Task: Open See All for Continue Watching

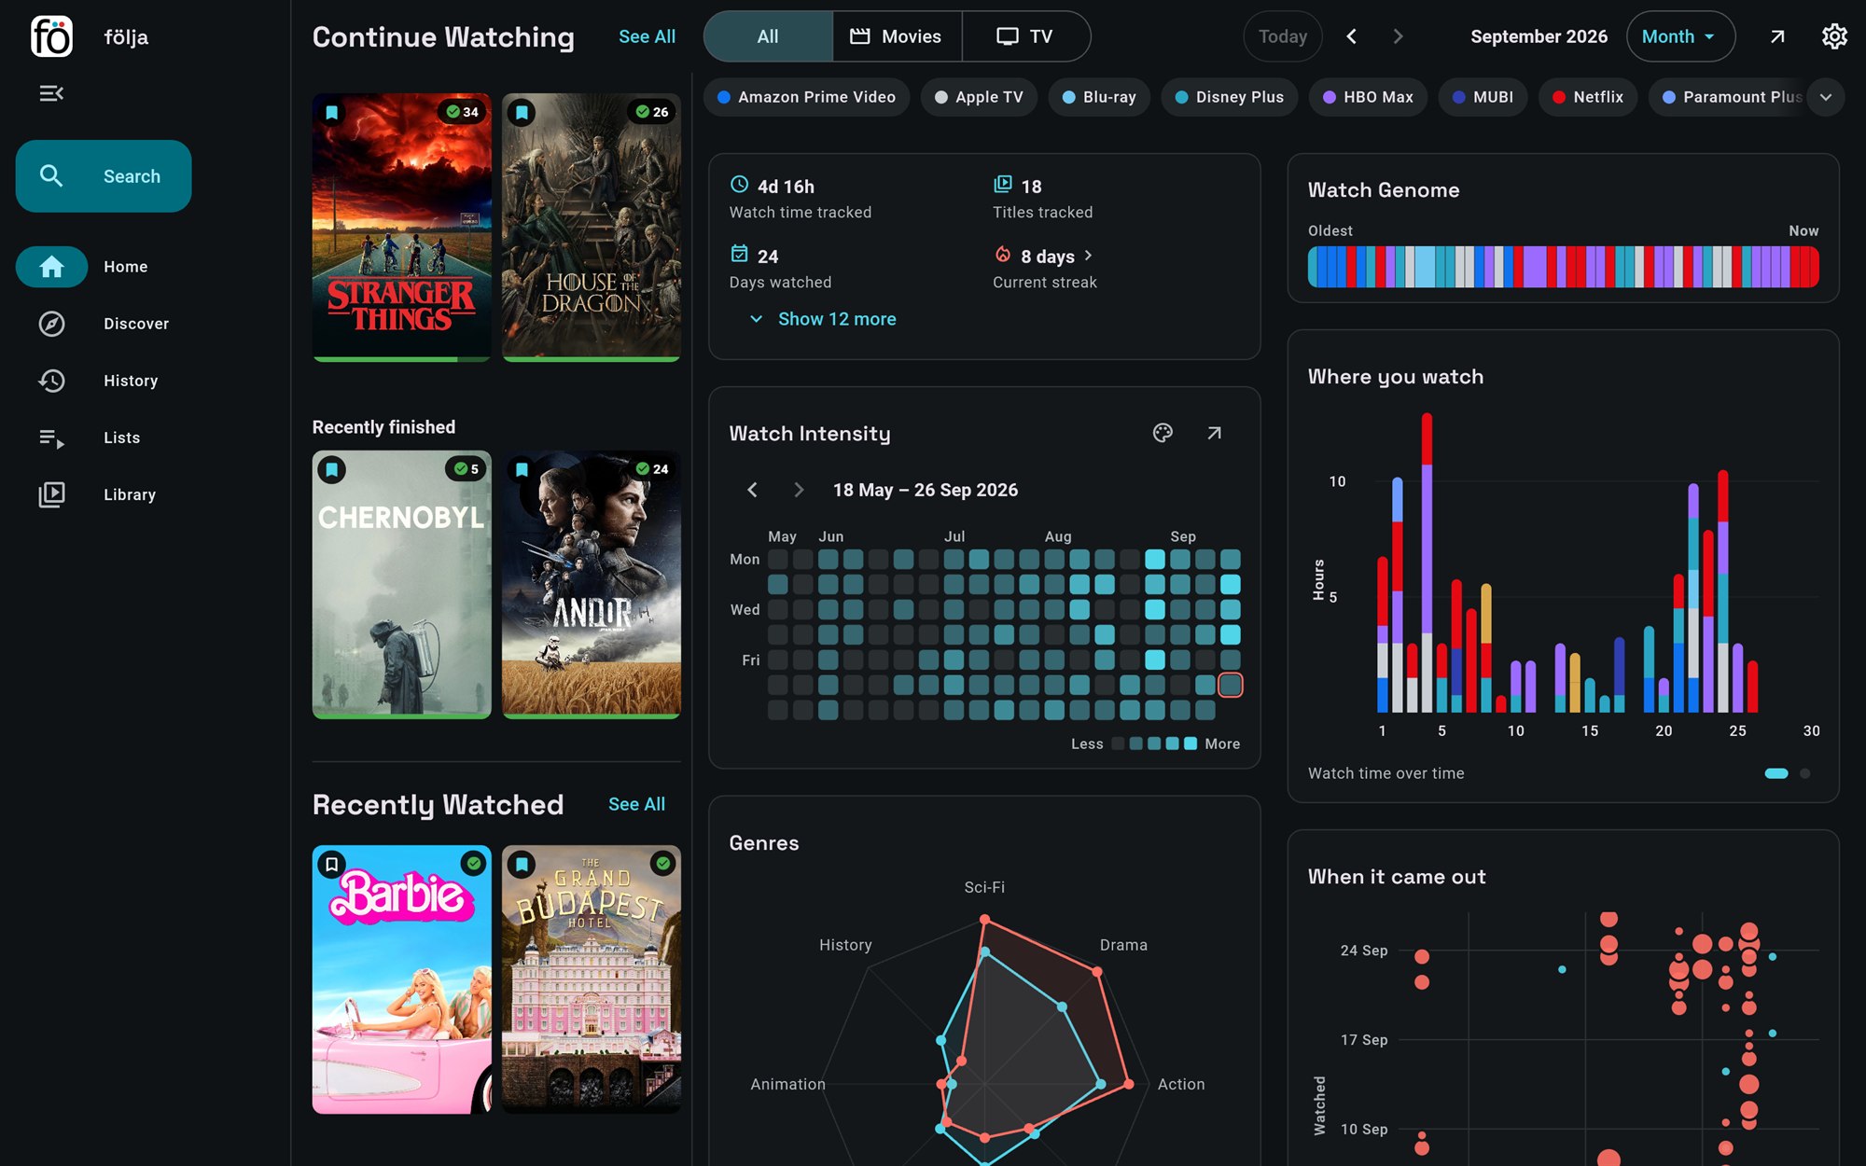Action: coord(647,36)
